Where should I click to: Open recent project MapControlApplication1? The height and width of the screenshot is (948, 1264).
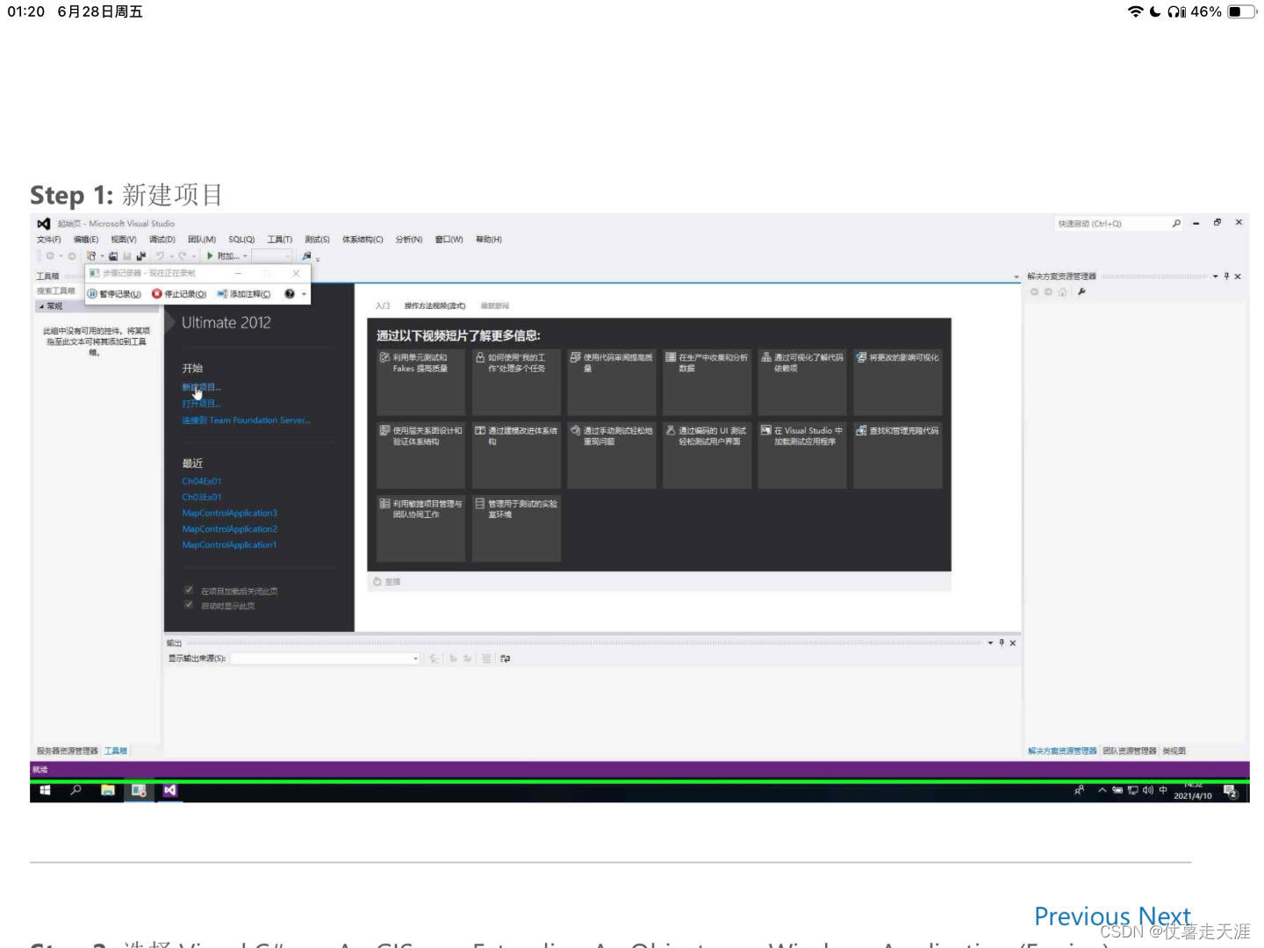[230, 545]
